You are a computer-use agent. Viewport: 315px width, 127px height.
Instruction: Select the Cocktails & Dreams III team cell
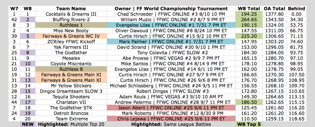click(71, 14)
